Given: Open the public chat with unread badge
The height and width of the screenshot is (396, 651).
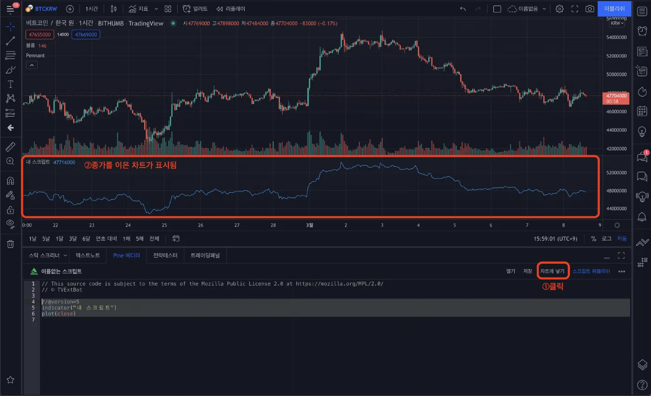Looking at the screenshot, I should tap(642, 156).
